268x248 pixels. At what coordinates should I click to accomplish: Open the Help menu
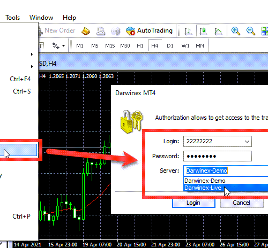click(69, 18)
